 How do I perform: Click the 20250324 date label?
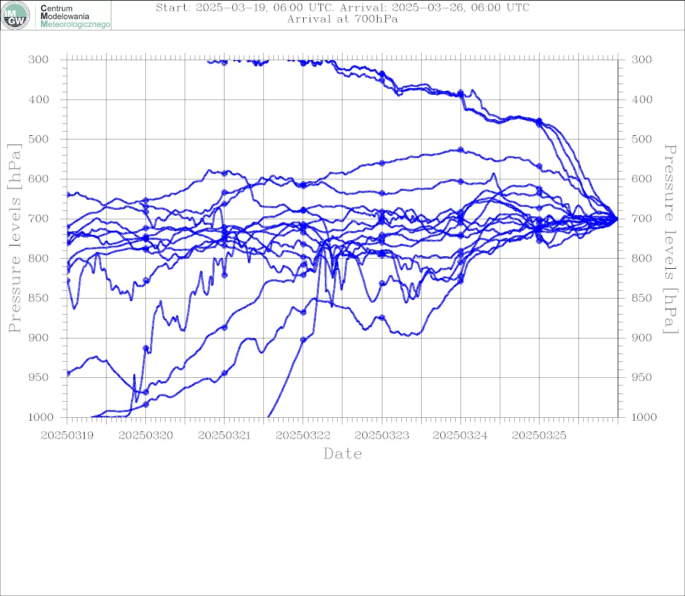pyautogui.click(x=460, y=436)
